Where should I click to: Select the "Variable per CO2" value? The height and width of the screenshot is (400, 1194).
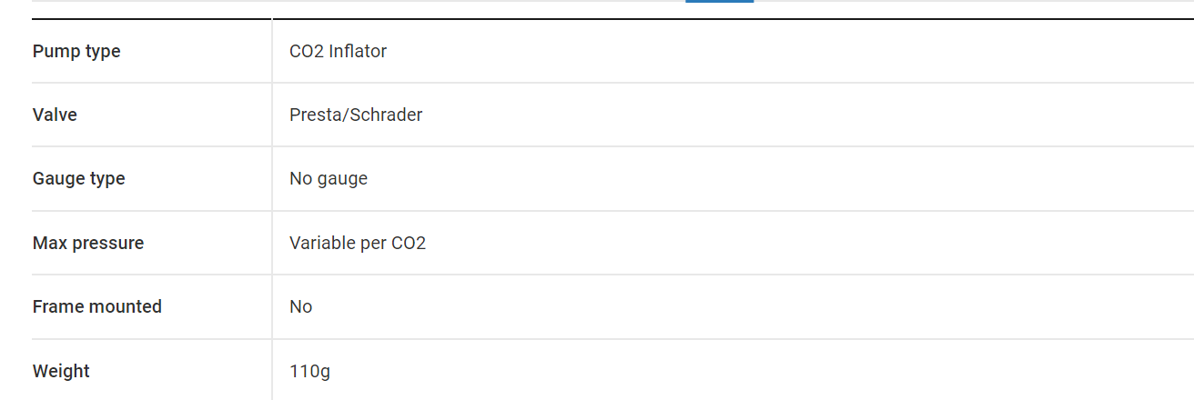coord(358,243)
